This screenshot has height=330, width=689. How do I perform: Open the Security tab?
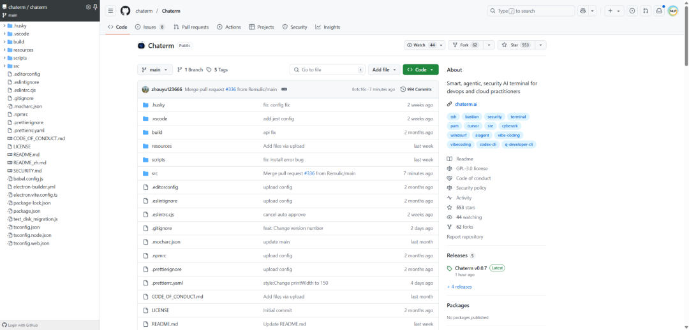click(295, 27)
